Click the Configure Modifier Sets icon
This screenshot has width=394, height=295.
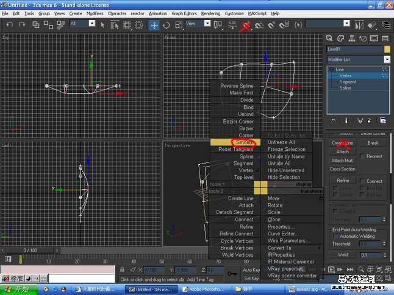pyautogui.click(x=382, y=120)
